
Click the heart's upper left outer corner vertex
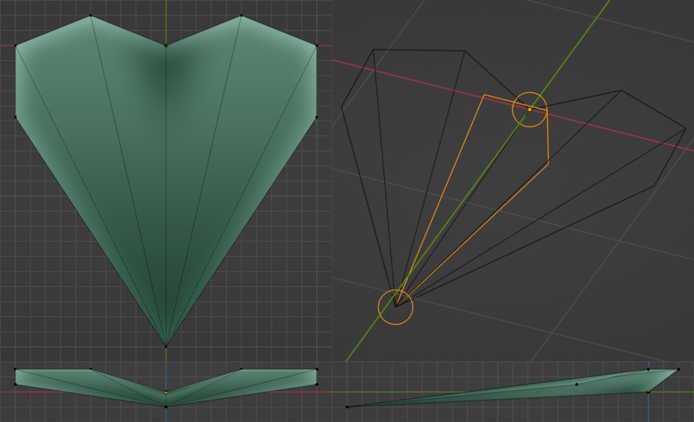point(16,45)
